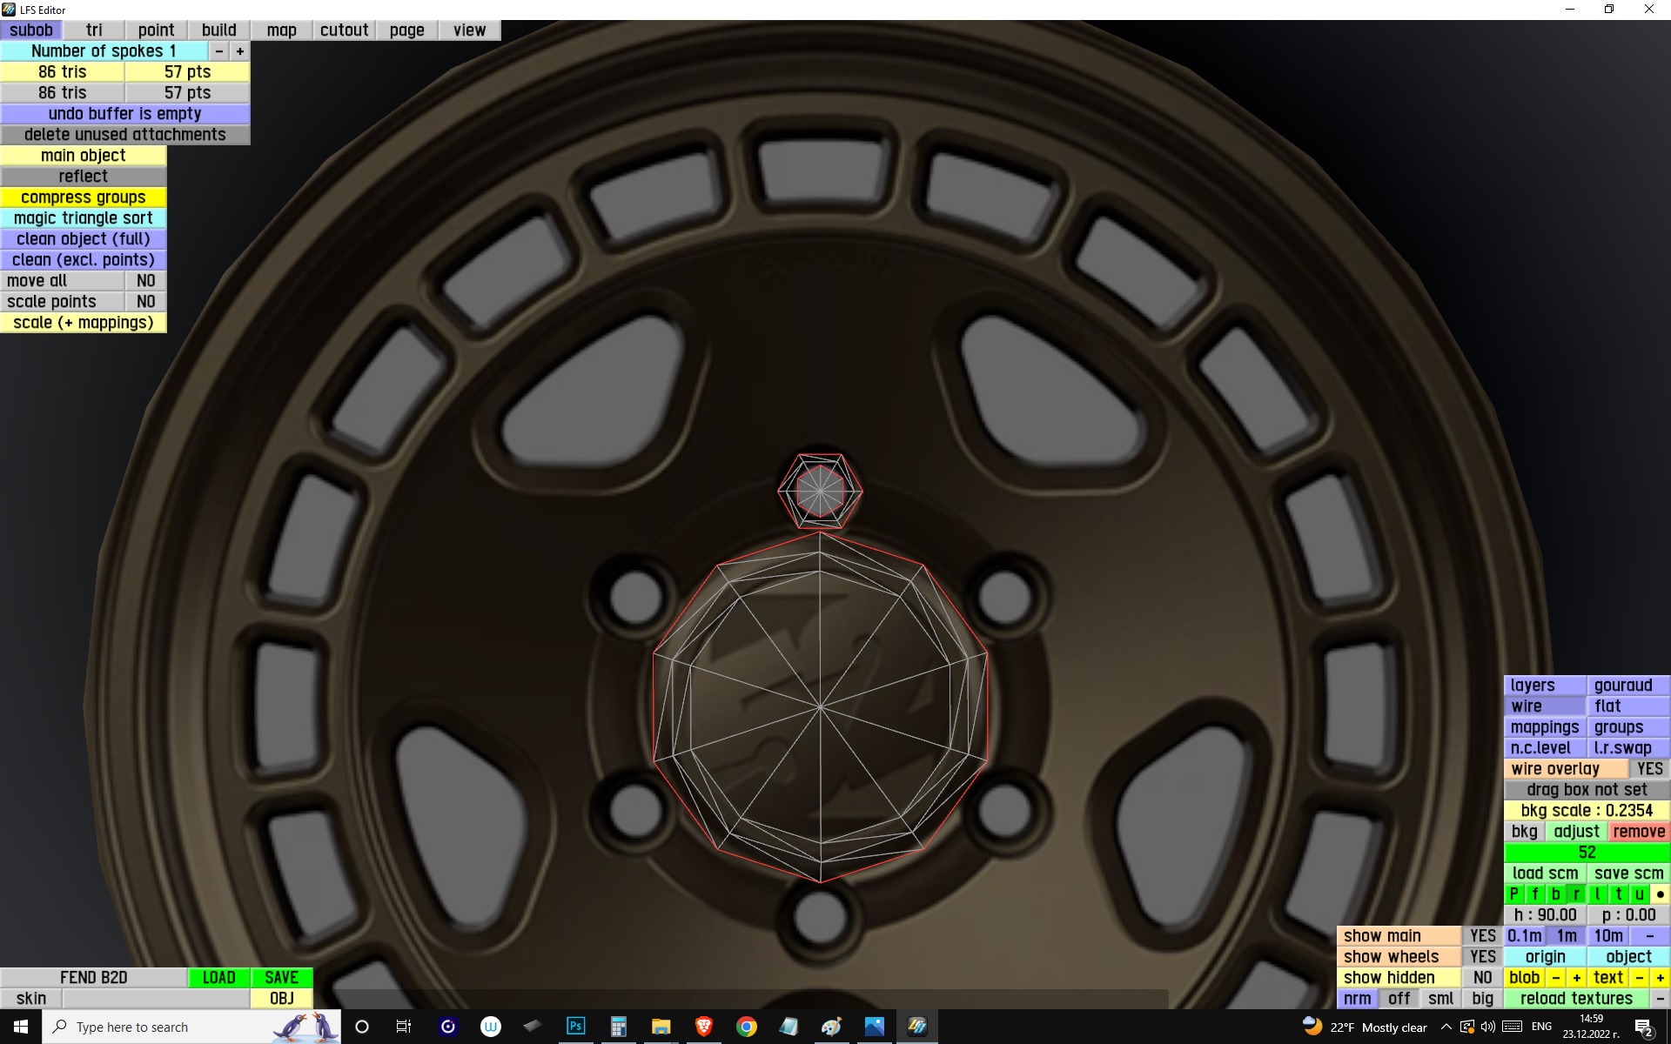1671x1044 pixels.
Task: Open Photoshop from the taskbar
Action: click(x=575, y=1027)
